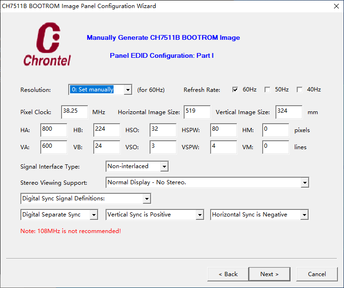The height and width of the screenshot is (288, 344).
Task: Open the Stereo Viewing Support dropdown
Action: 207,182
